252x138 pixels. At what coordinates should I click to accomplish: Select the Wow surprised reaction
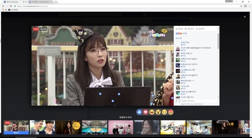[158, 112]
